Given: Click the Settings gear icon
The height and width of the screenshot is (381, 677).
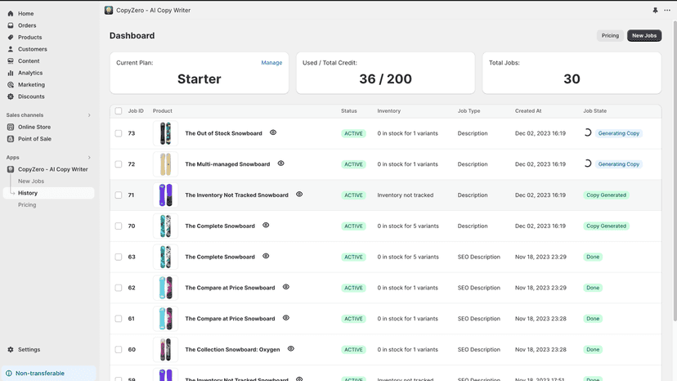Looking at the screenshot, I should 11,349.
